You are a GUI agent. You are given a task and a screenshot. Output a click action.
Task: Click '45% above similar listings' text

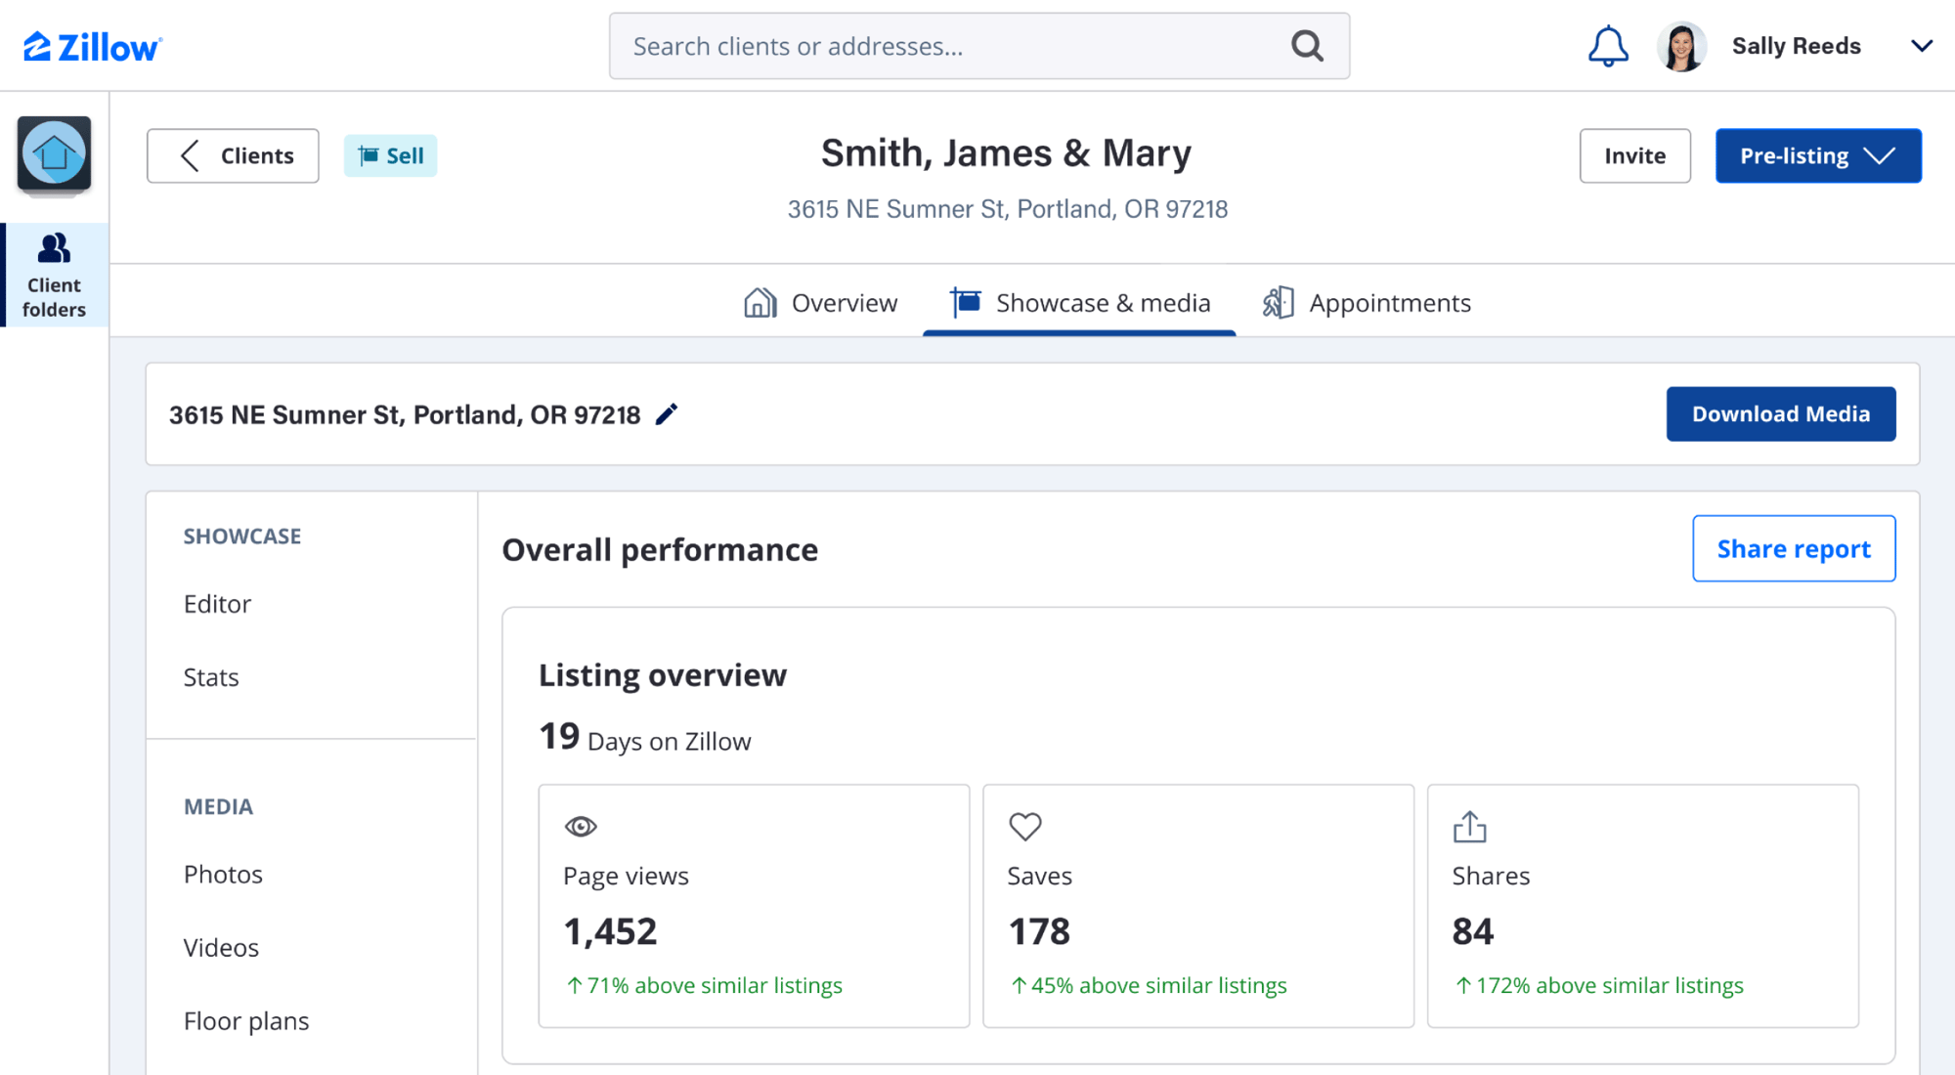[1149, 985]
